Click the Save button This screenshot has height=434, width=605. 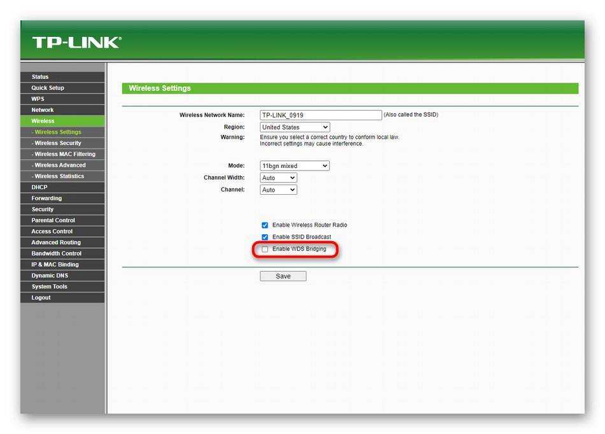(x=283, y=276)
